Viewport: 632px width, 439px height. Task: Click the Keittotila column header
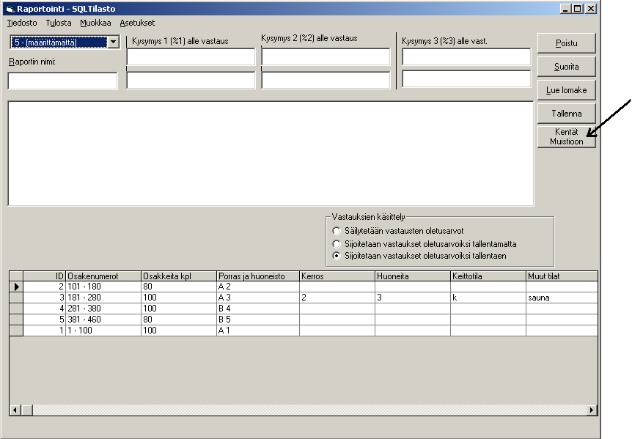click(x=488, y=276)
